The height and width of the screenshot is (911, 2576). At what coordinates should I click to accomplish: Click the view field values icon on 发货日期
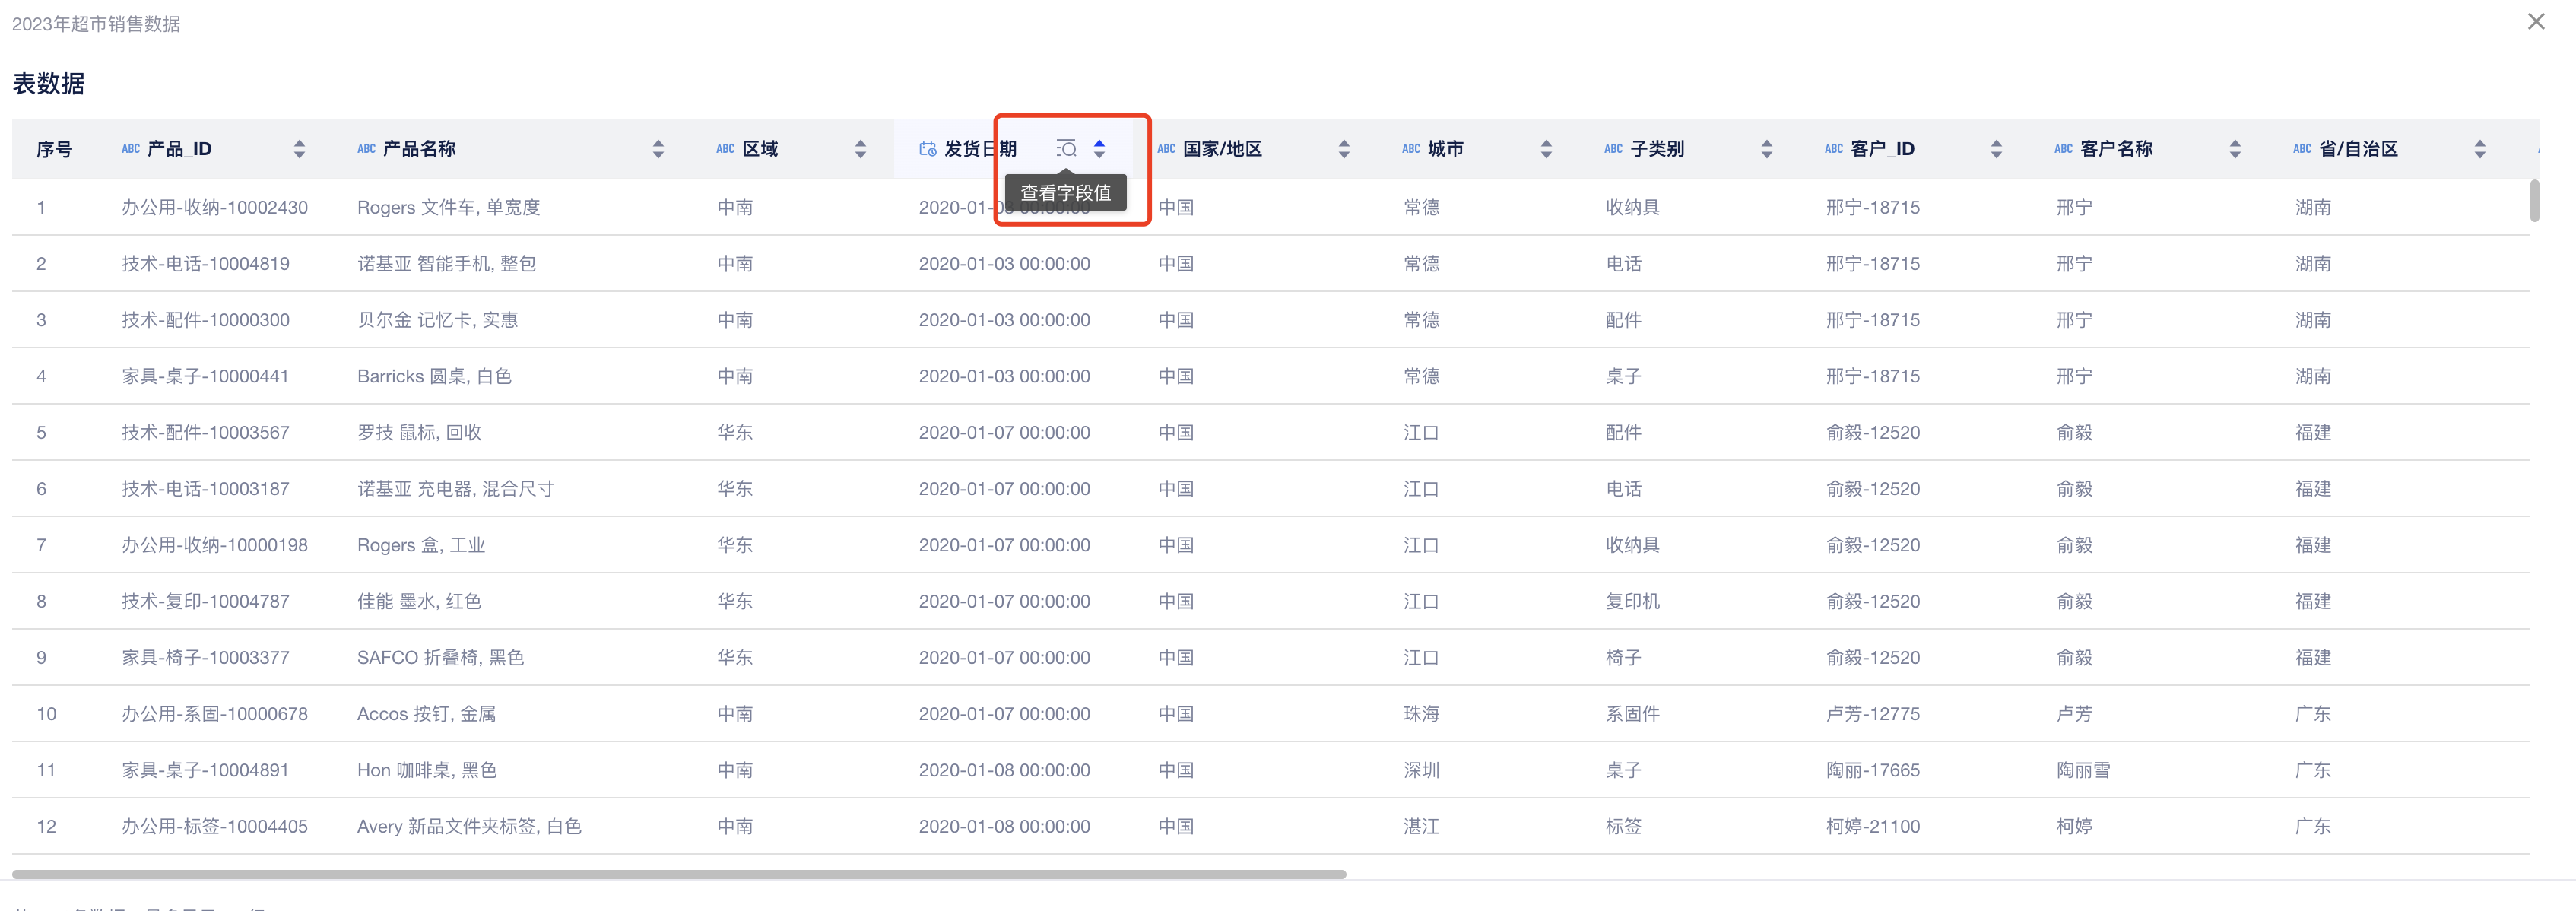pyautogui.click(x=1066, y=149)
